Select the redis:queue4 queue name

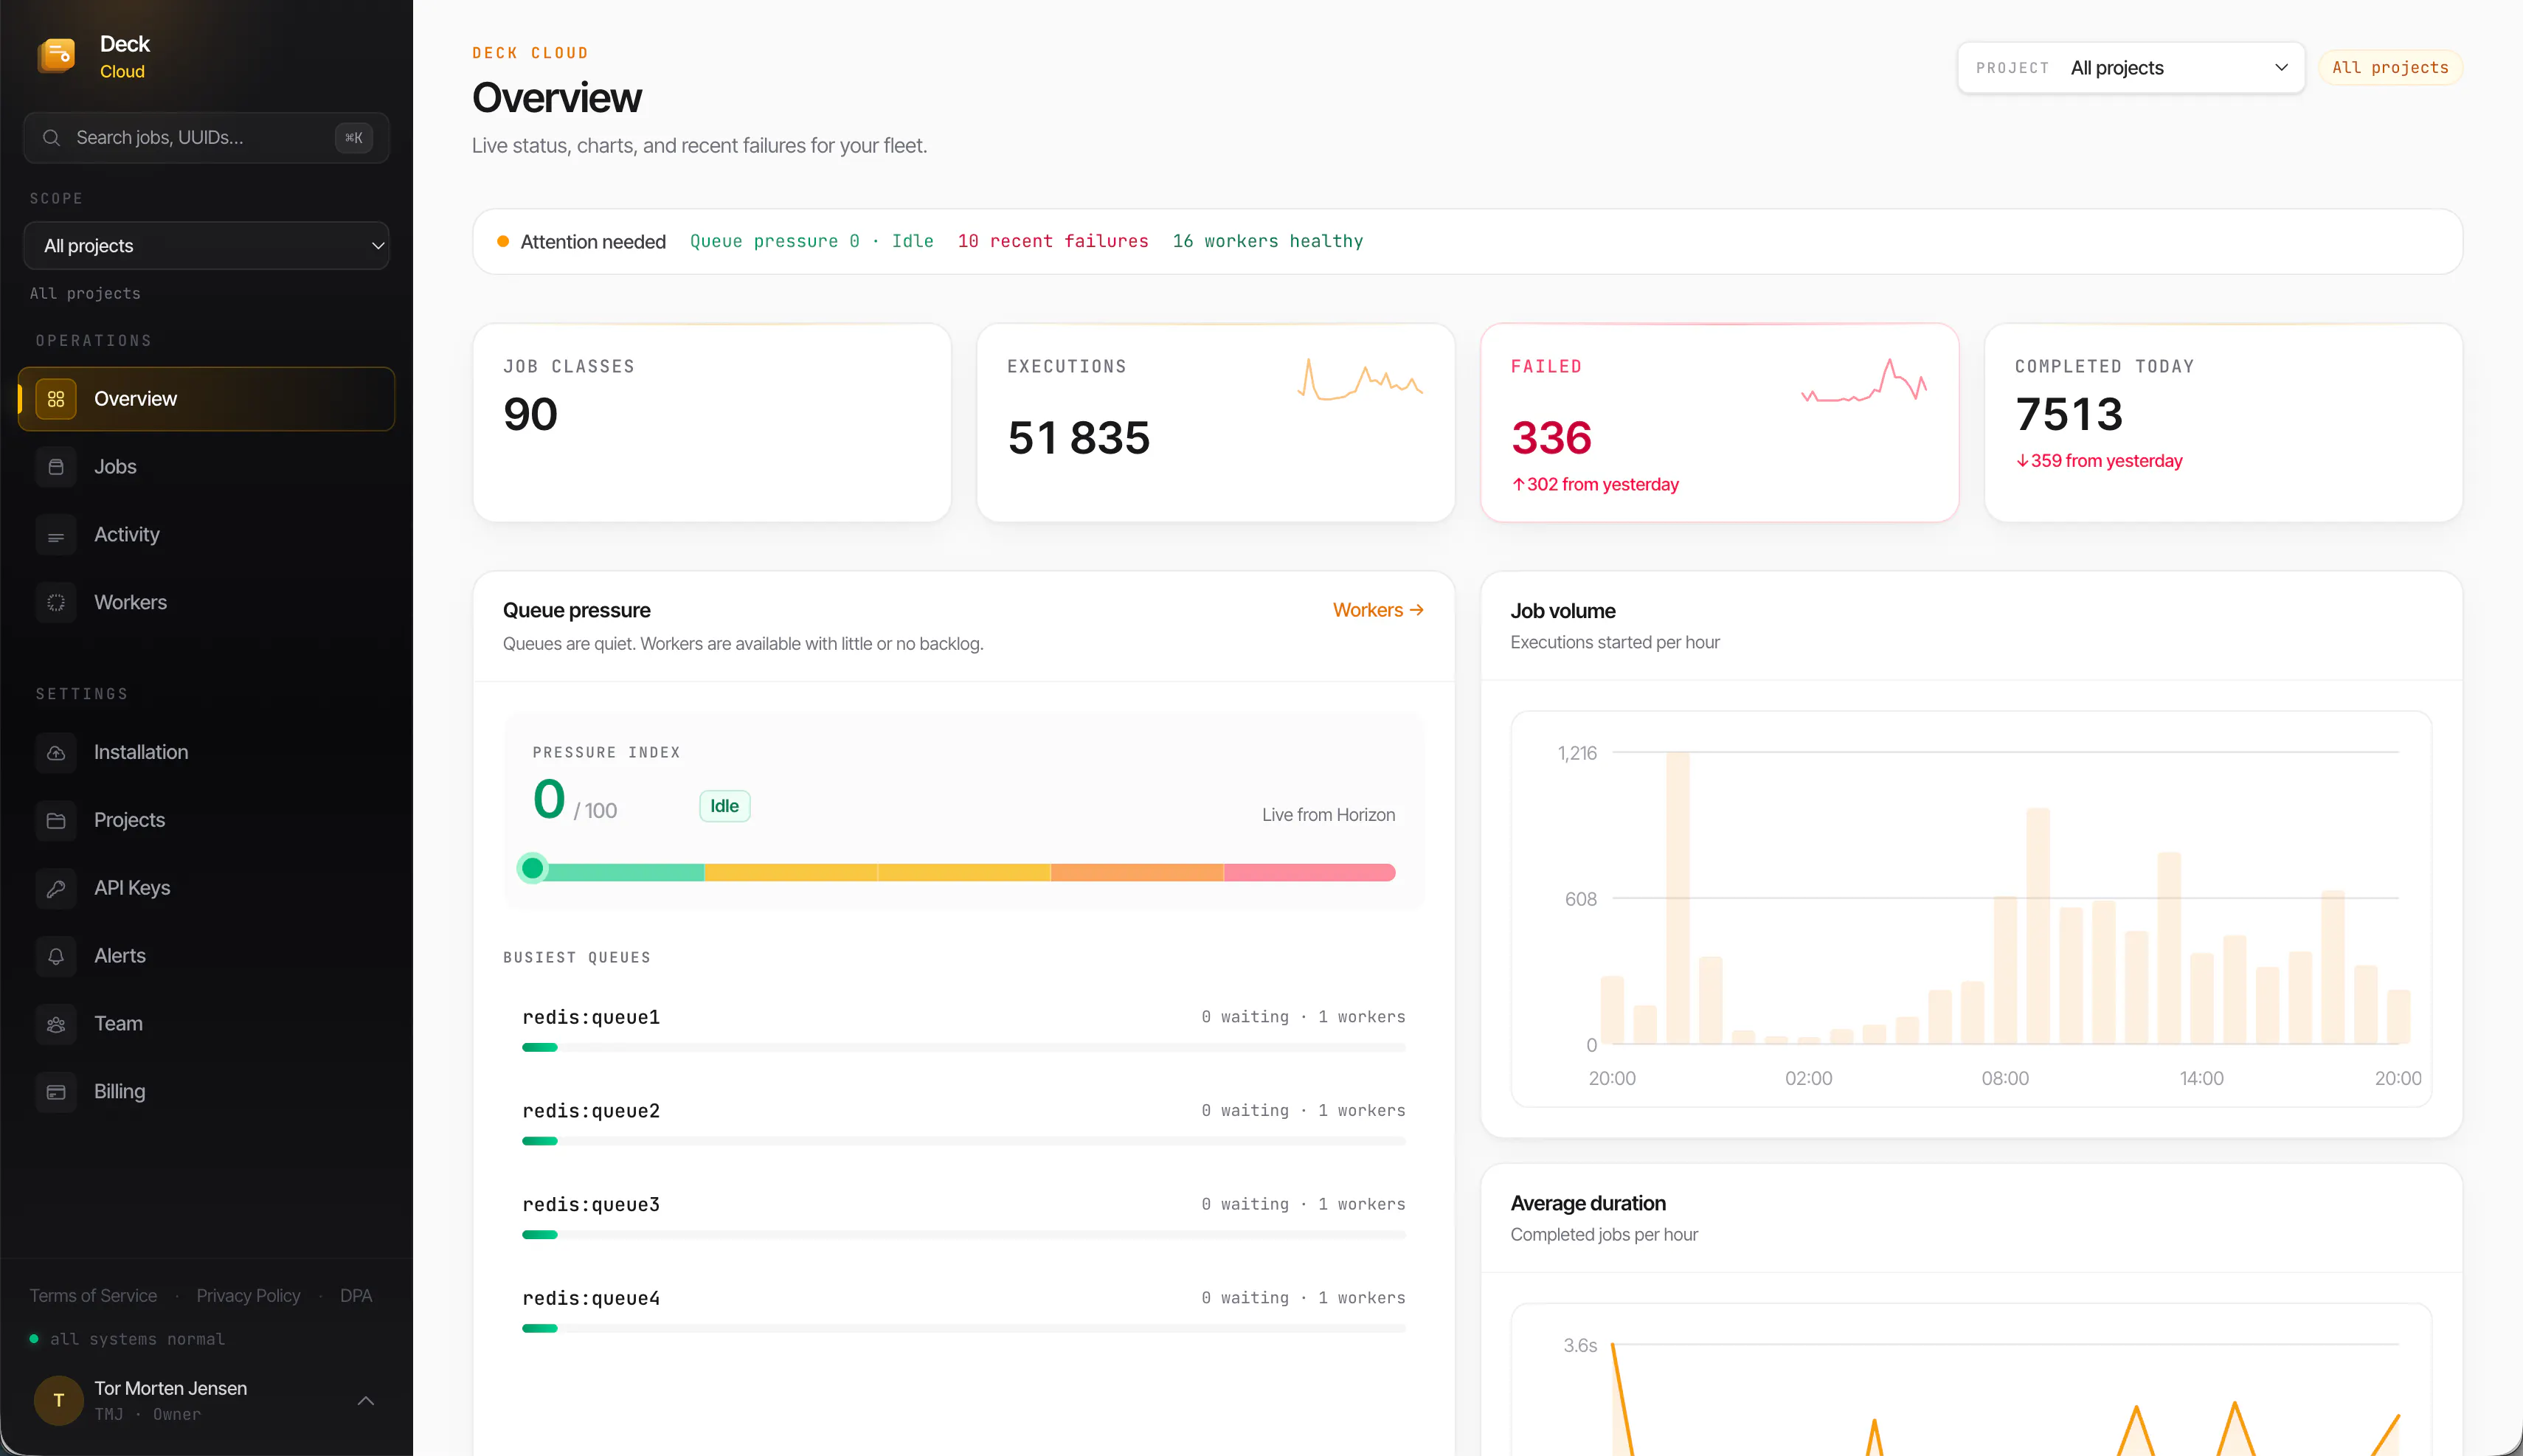click(x=591, y=1298)
